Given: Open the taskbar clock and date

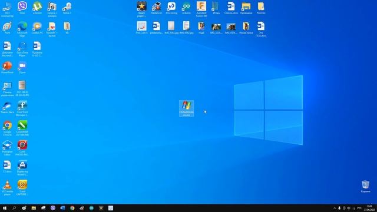Looking at the screenshot, I should (x=369, y=208).
